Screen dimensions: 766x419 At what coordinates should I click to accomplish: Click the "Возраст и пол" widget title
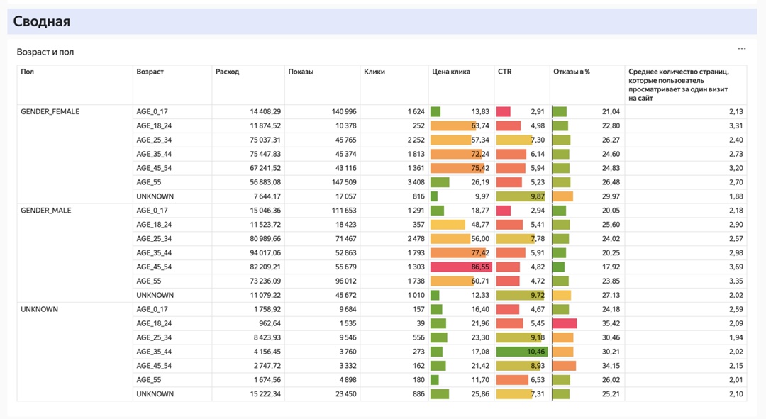45,52
